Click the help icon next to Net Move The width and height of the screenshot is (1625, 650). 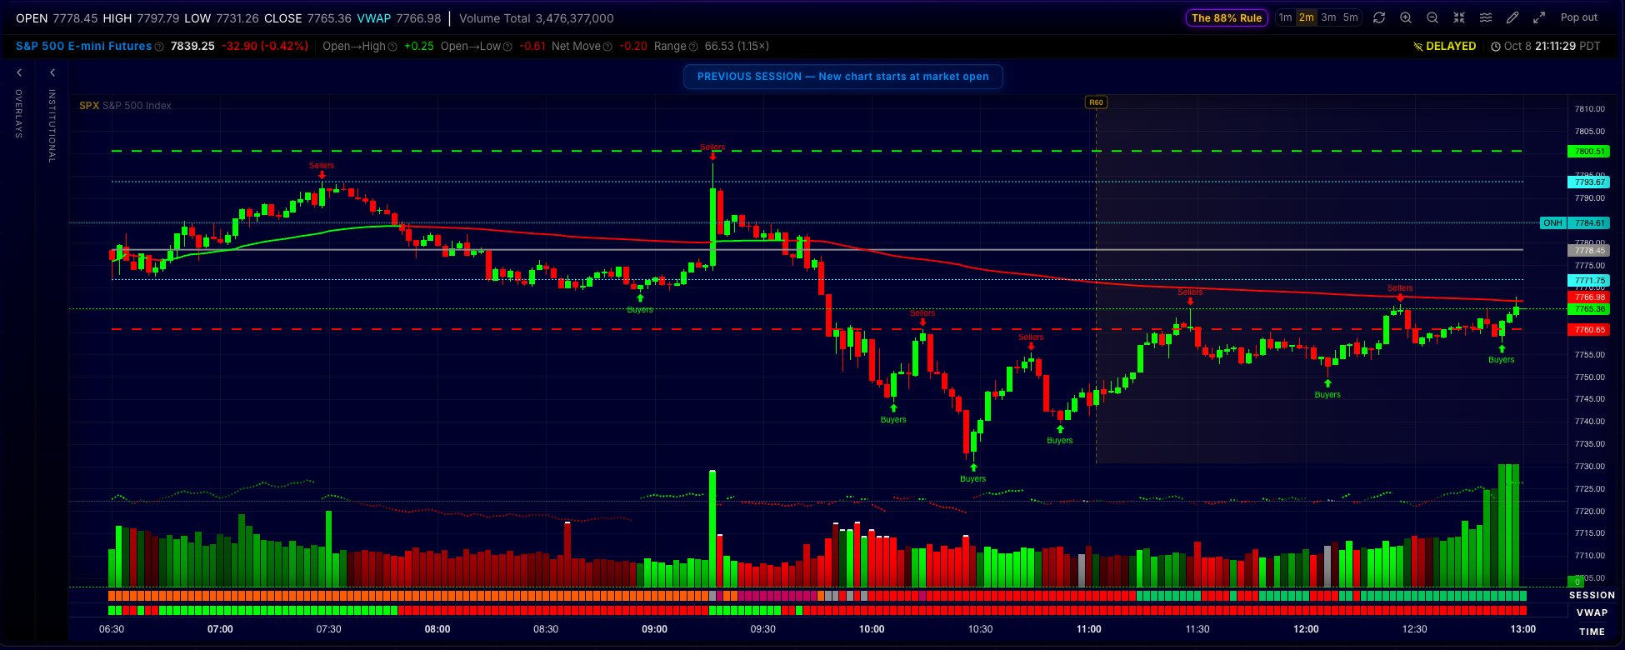coord(607,47)
